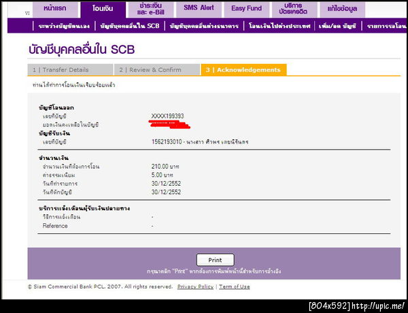Click the 210.00 บาท transfer amount
This screenshot has width=408, height=313.
(x=165, y=167)
